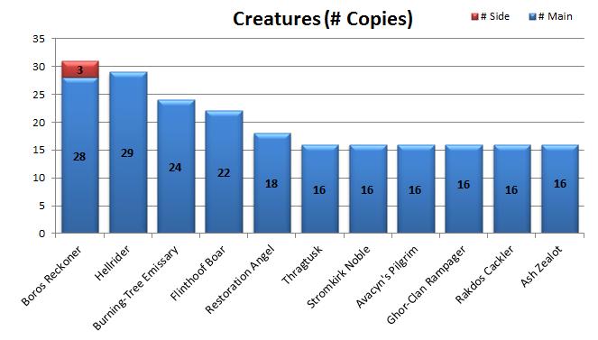Select the # Side legend label

495,16
